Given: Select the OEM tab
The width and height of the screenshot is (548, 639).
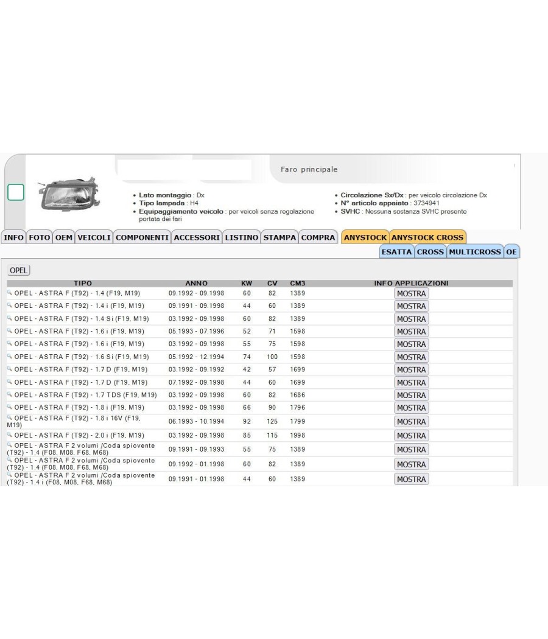Looking at the screenshot, I should tap(63, 237).
